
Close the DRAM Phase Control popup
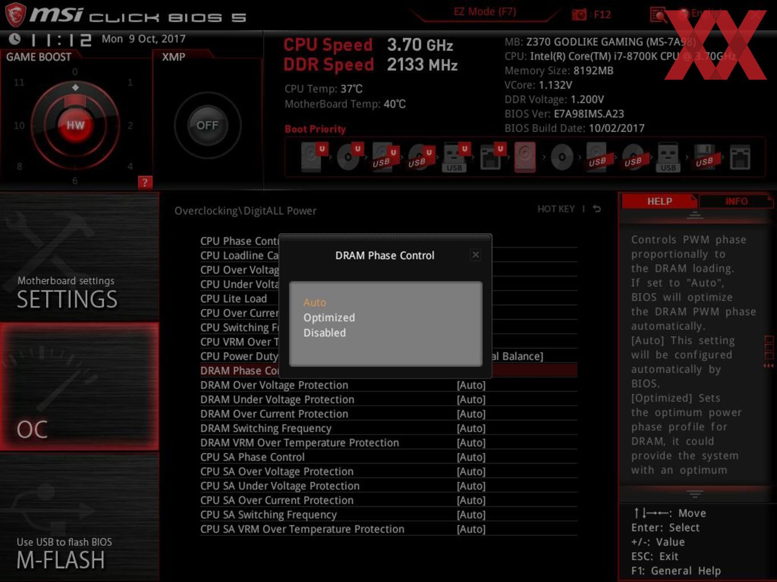click(475, 255)
